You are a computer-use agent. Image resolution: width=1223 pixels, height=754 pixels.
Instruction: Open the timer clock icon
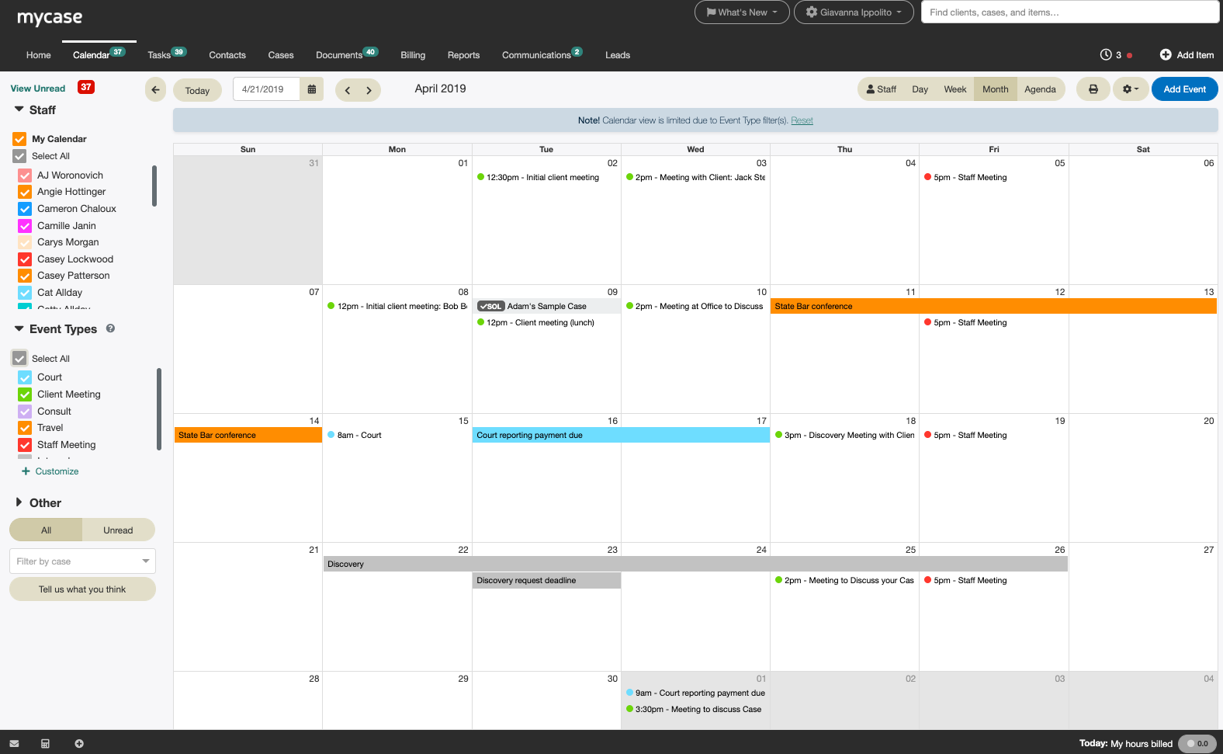click(1106, 54)
